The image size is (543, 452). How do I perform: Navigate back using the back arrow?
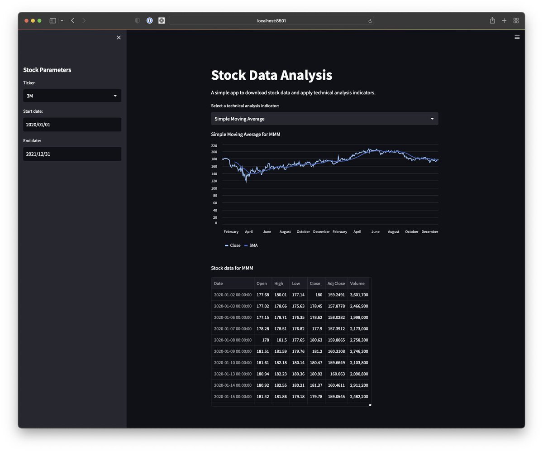[x=72, y=20]
